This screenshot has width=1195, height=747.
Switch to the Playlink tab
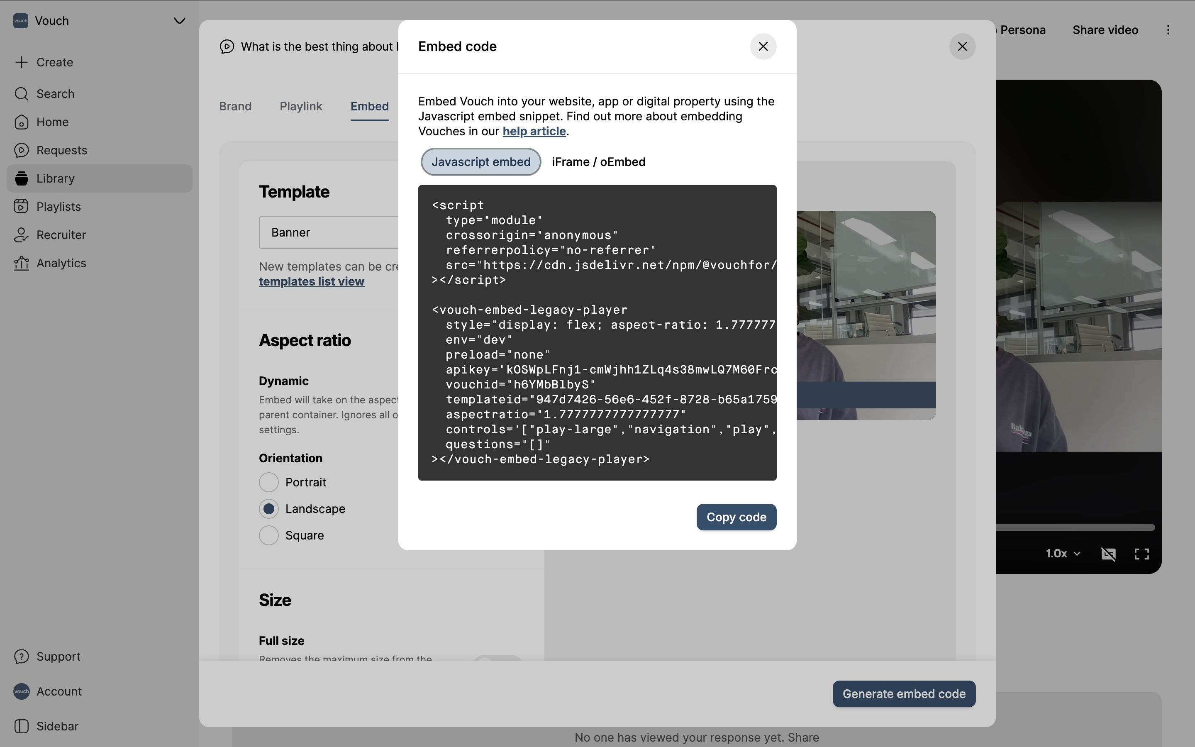pos(301,106)
